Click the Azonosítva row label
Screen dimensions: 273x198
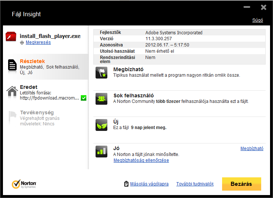[111, 45]
